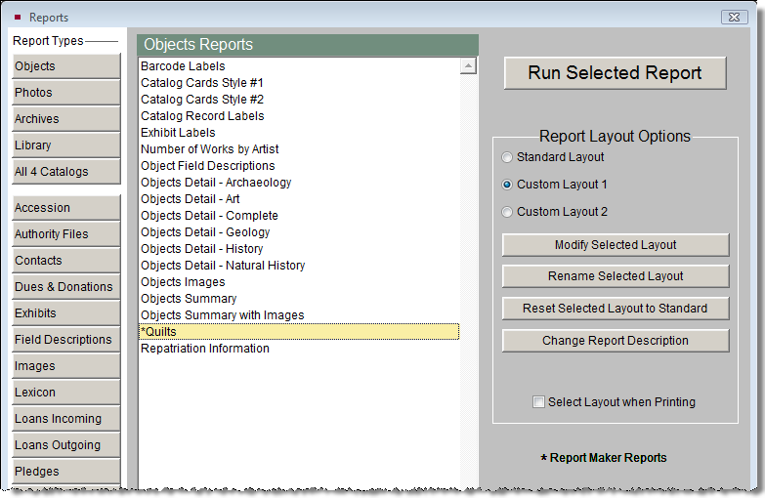
Task: Choose Custom Layout 1 radio button
Action: click(x=506, y=185)
